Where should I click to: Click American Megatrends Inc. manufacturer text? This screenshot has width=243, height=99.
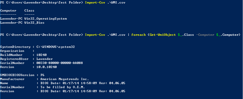65,79
